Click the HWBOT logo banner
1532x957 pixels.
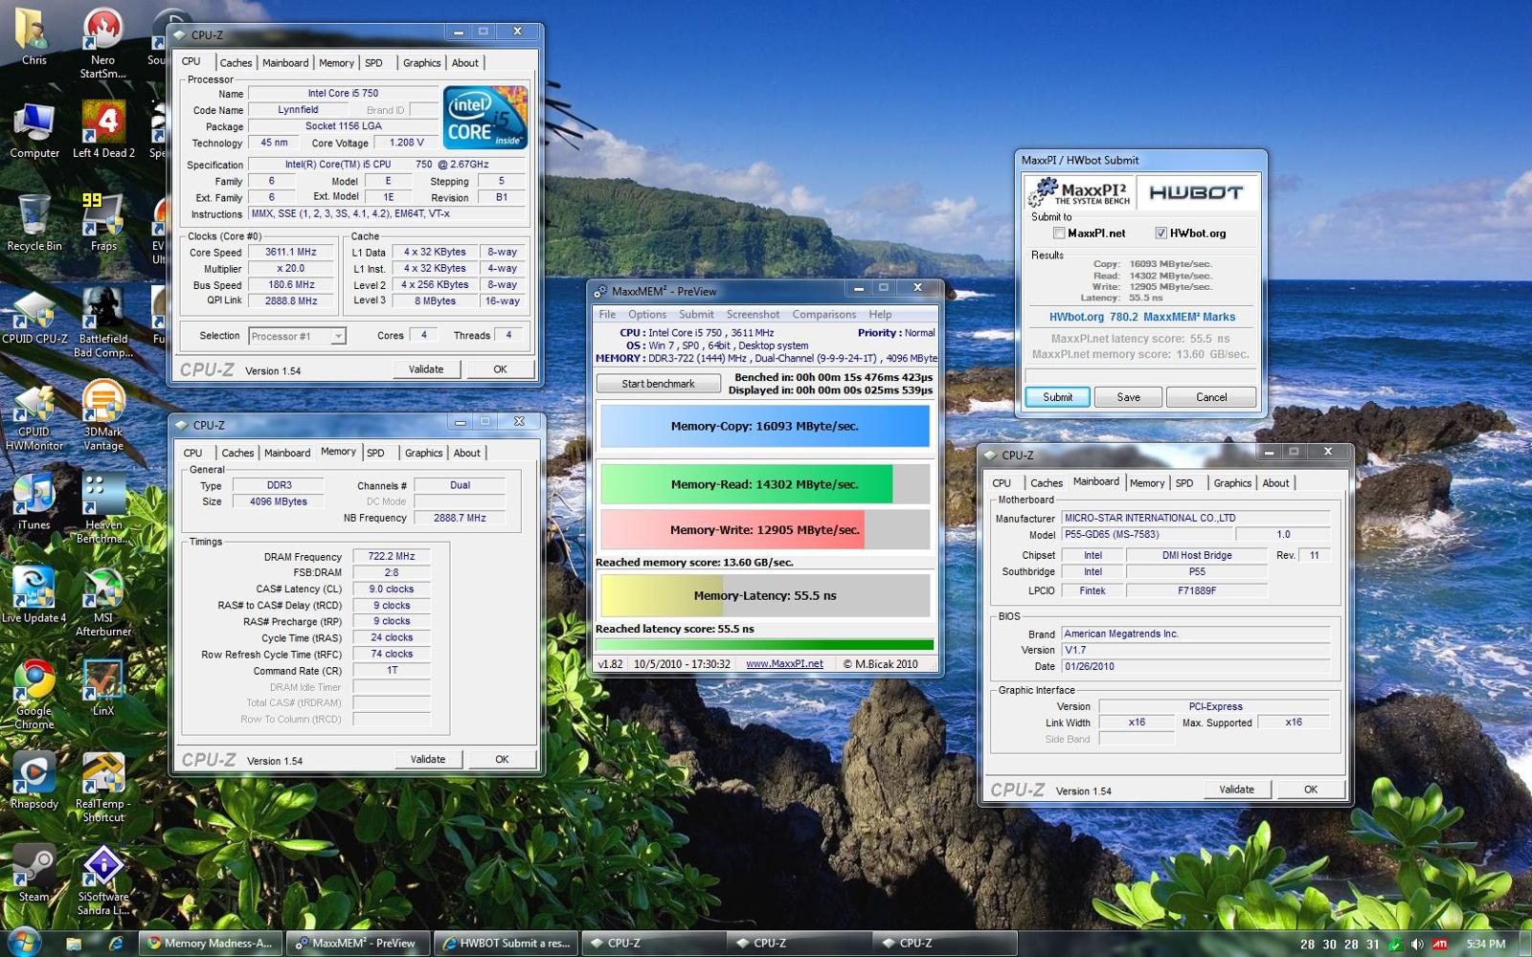click(x=1197, y=192)
